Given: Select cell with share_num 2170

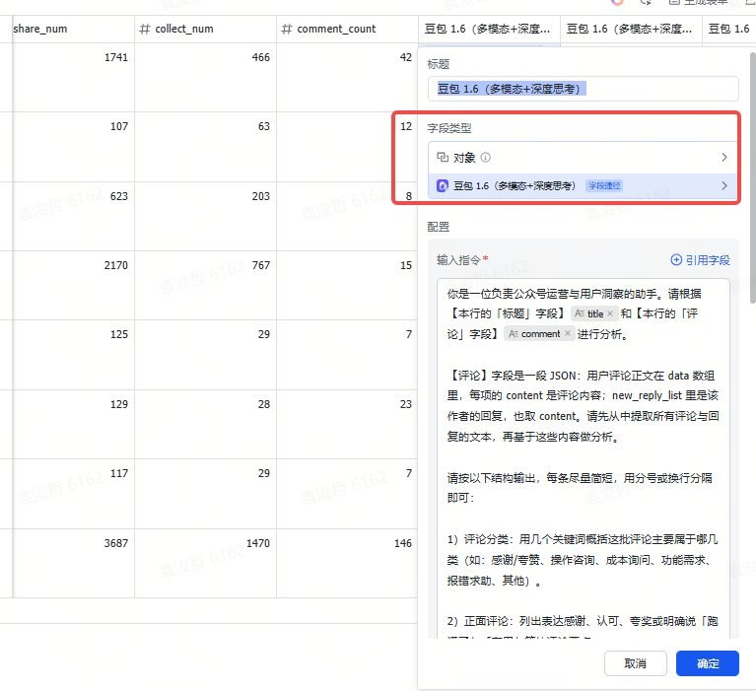Looking at the screenshot, I should pyautogui.click(x=73, y=286).
